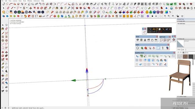
Task: Switch to the Select tab in Materials
Action: [x=179, y=50]
